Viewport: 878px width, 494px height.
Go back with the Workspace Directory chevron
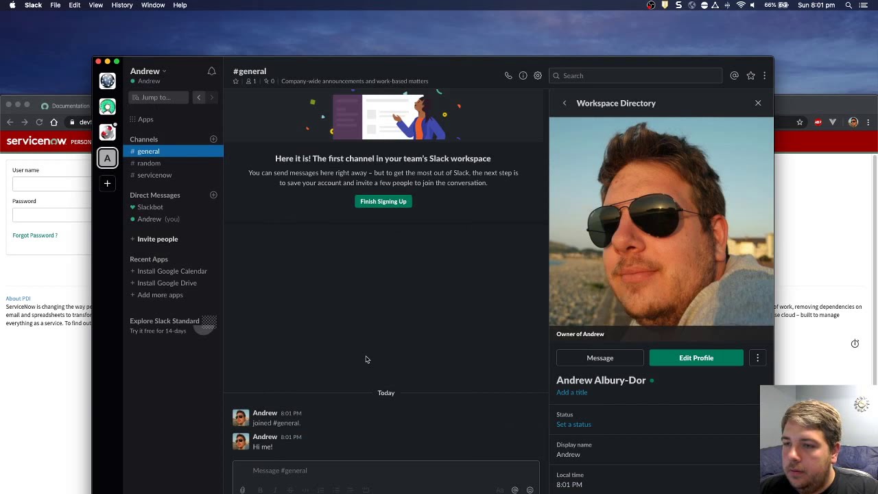pyautogui.click(x=565, y=103)
